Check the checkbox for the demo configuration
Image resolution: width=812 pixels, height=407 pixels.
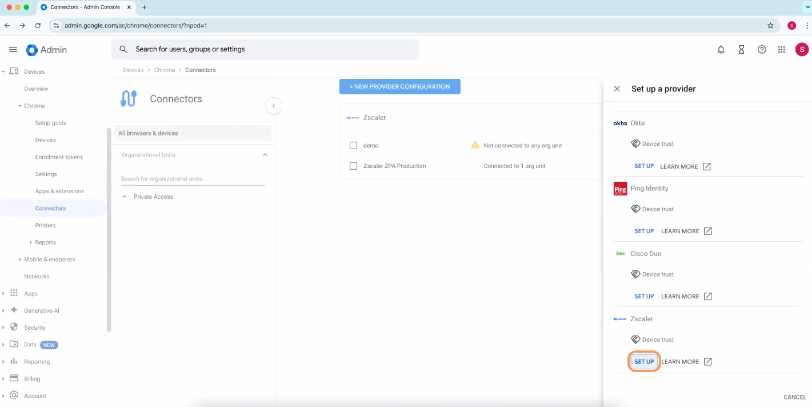tap(353, 145)
